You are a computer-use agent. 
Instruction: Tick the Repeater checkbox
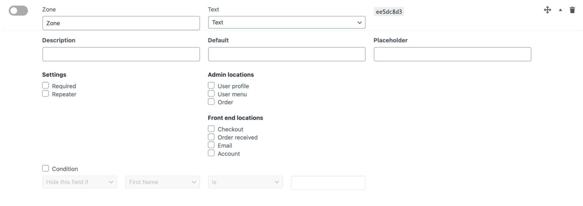[x=46, y=94]
